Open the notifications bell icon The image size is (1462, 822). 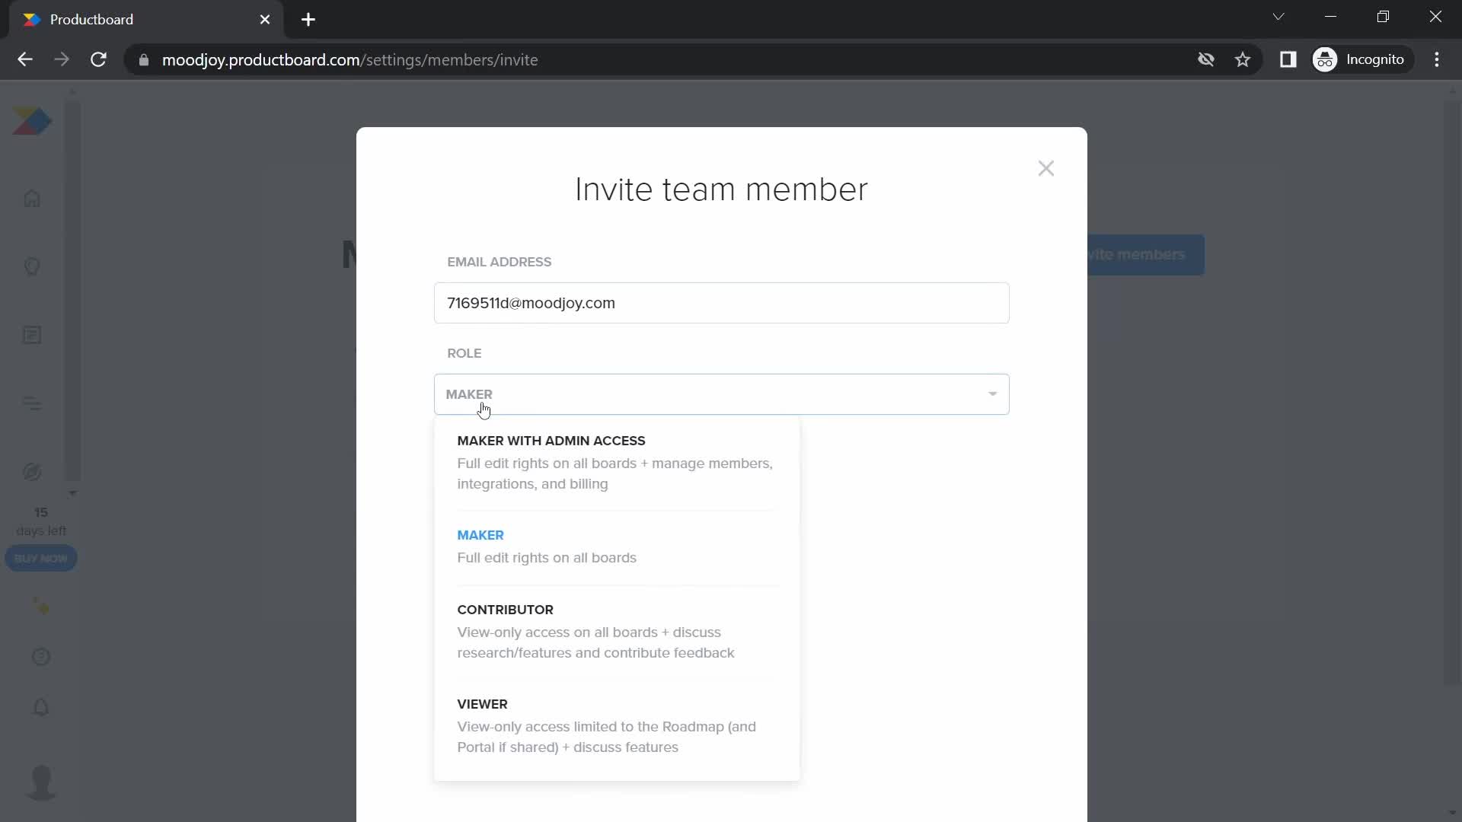(x=41, y=708)
